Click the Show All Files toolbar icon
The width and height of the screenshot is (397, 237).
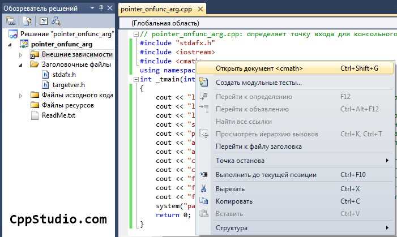[x=27, y=21]
